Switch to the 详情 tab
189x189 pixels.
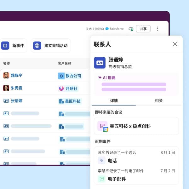coord(114,100)
